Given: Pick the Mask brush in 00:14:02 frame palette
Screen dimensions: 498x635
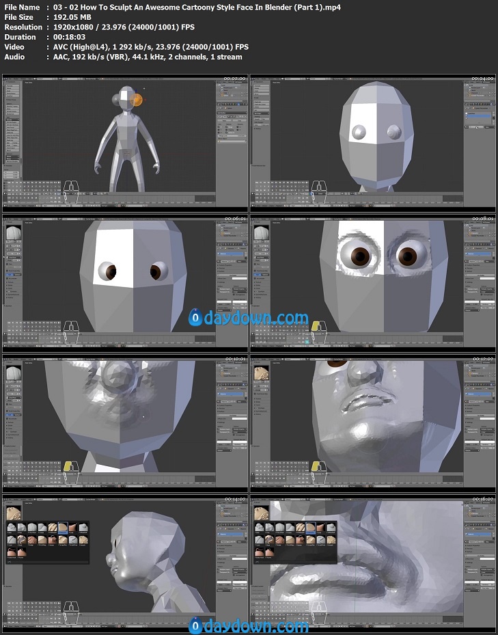Looking at the screenshot, I should (x=22, y=539).
